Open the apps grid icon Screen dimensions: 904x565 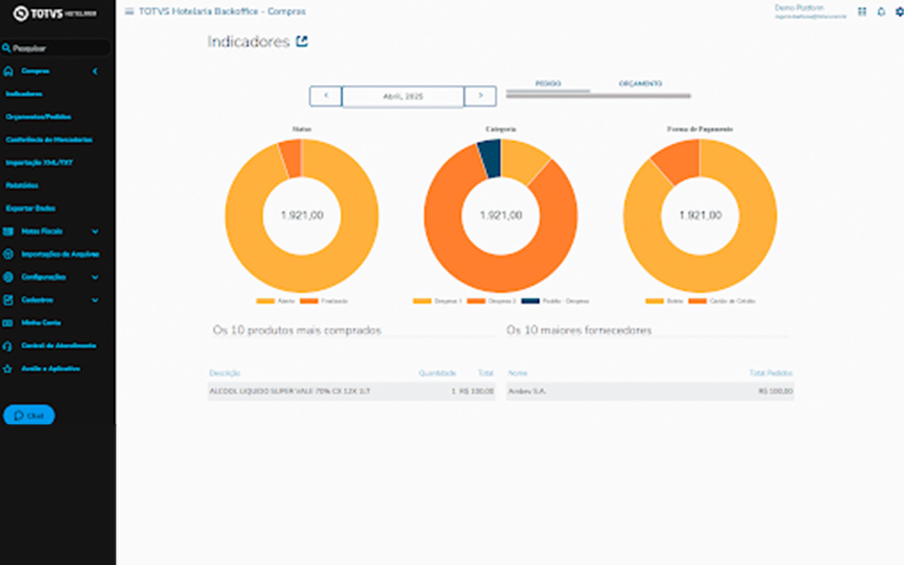tap(862, 11)
